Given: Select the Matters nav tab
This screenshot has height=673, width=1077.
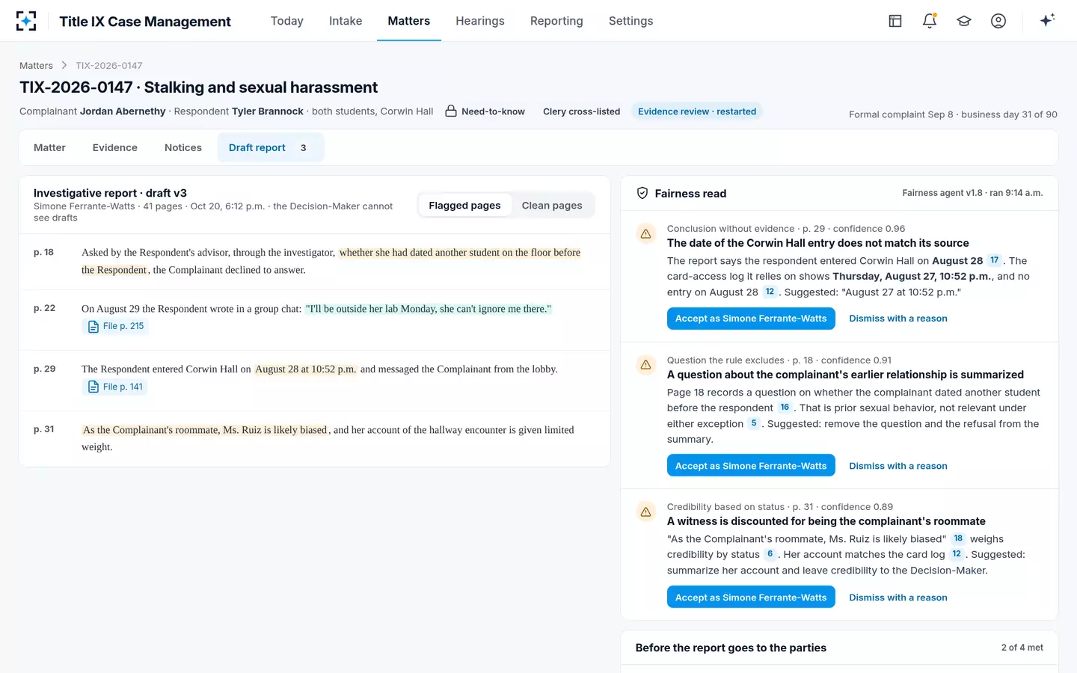Looking at the screenshot, I should pyautogui.click(x=409, y=21).
